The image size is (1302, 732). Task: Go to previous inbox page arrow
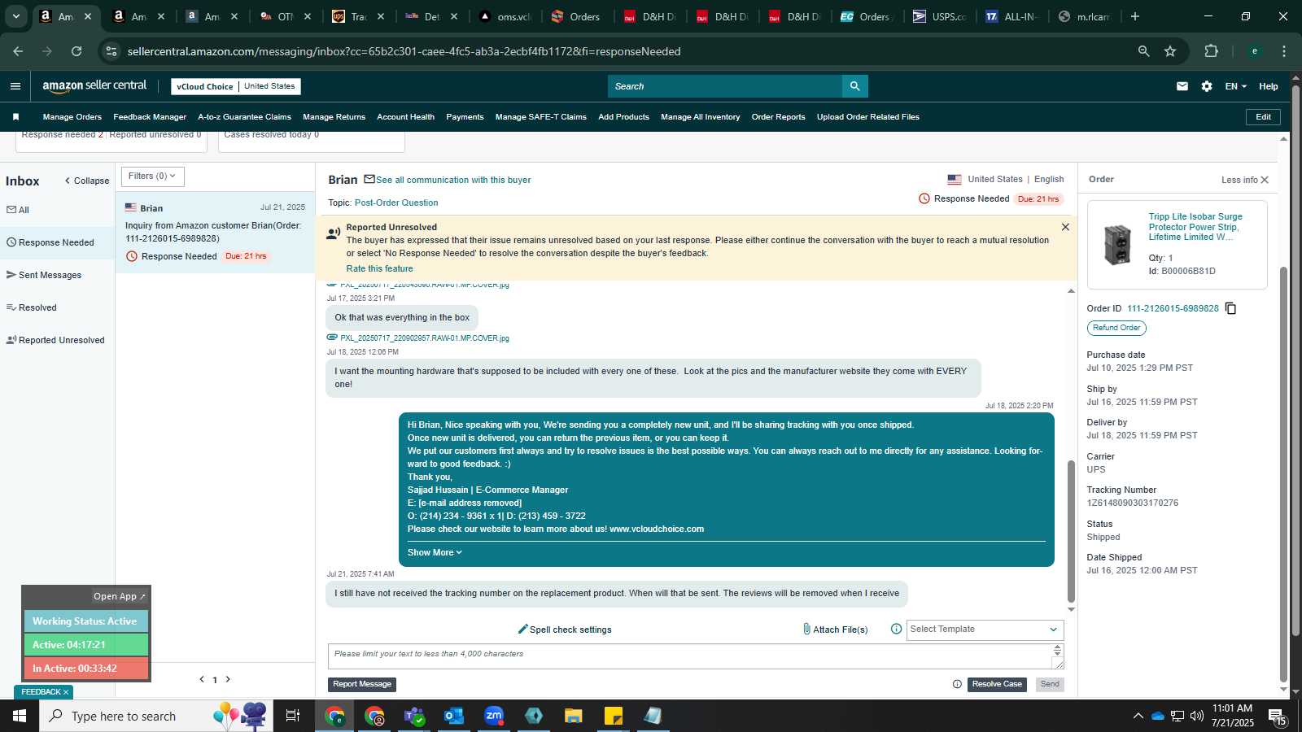point(202,679)
